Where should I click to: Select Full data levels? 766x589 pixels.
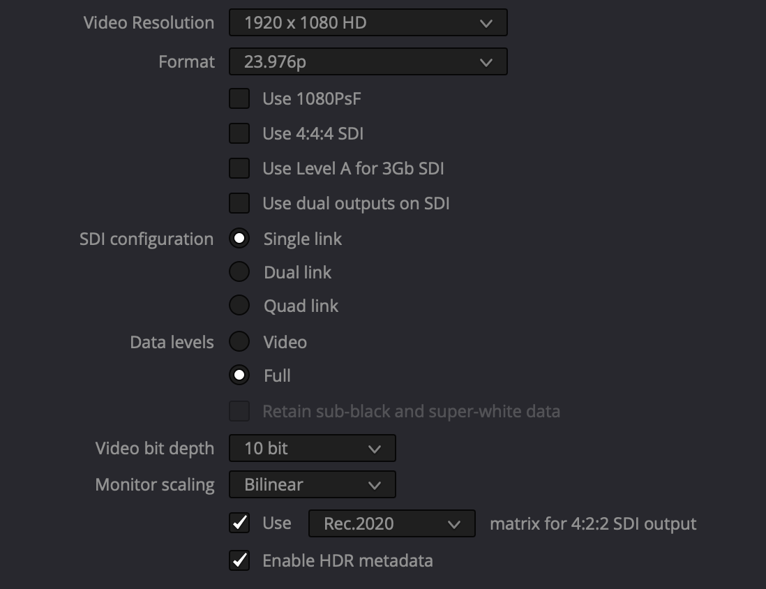click(x=239, y=375)
